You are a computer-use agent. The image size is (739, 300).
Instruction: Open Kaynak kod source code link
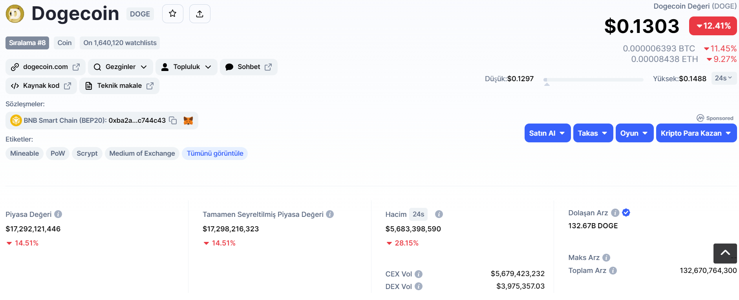click(x=41, y=86)
